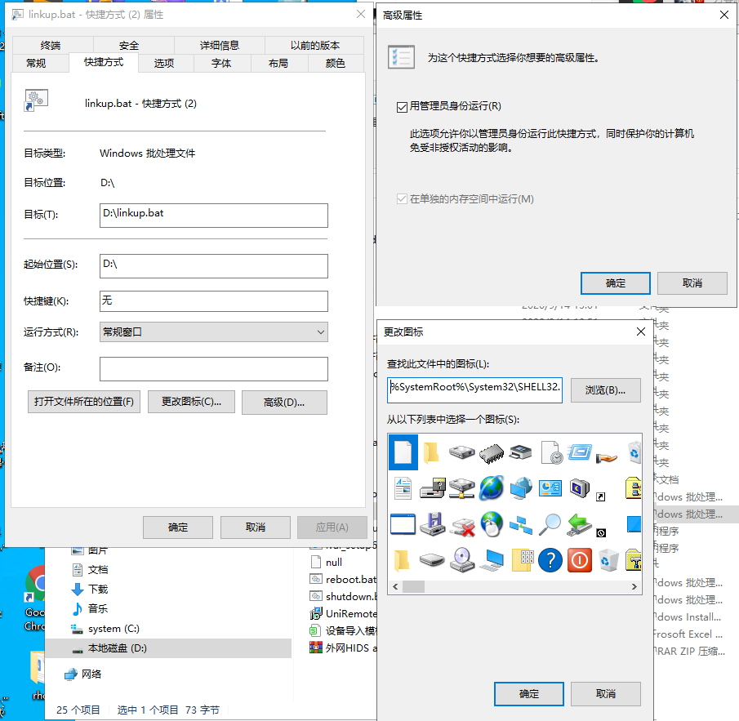Choose the blue Run window icon

[x=579, y=453]
